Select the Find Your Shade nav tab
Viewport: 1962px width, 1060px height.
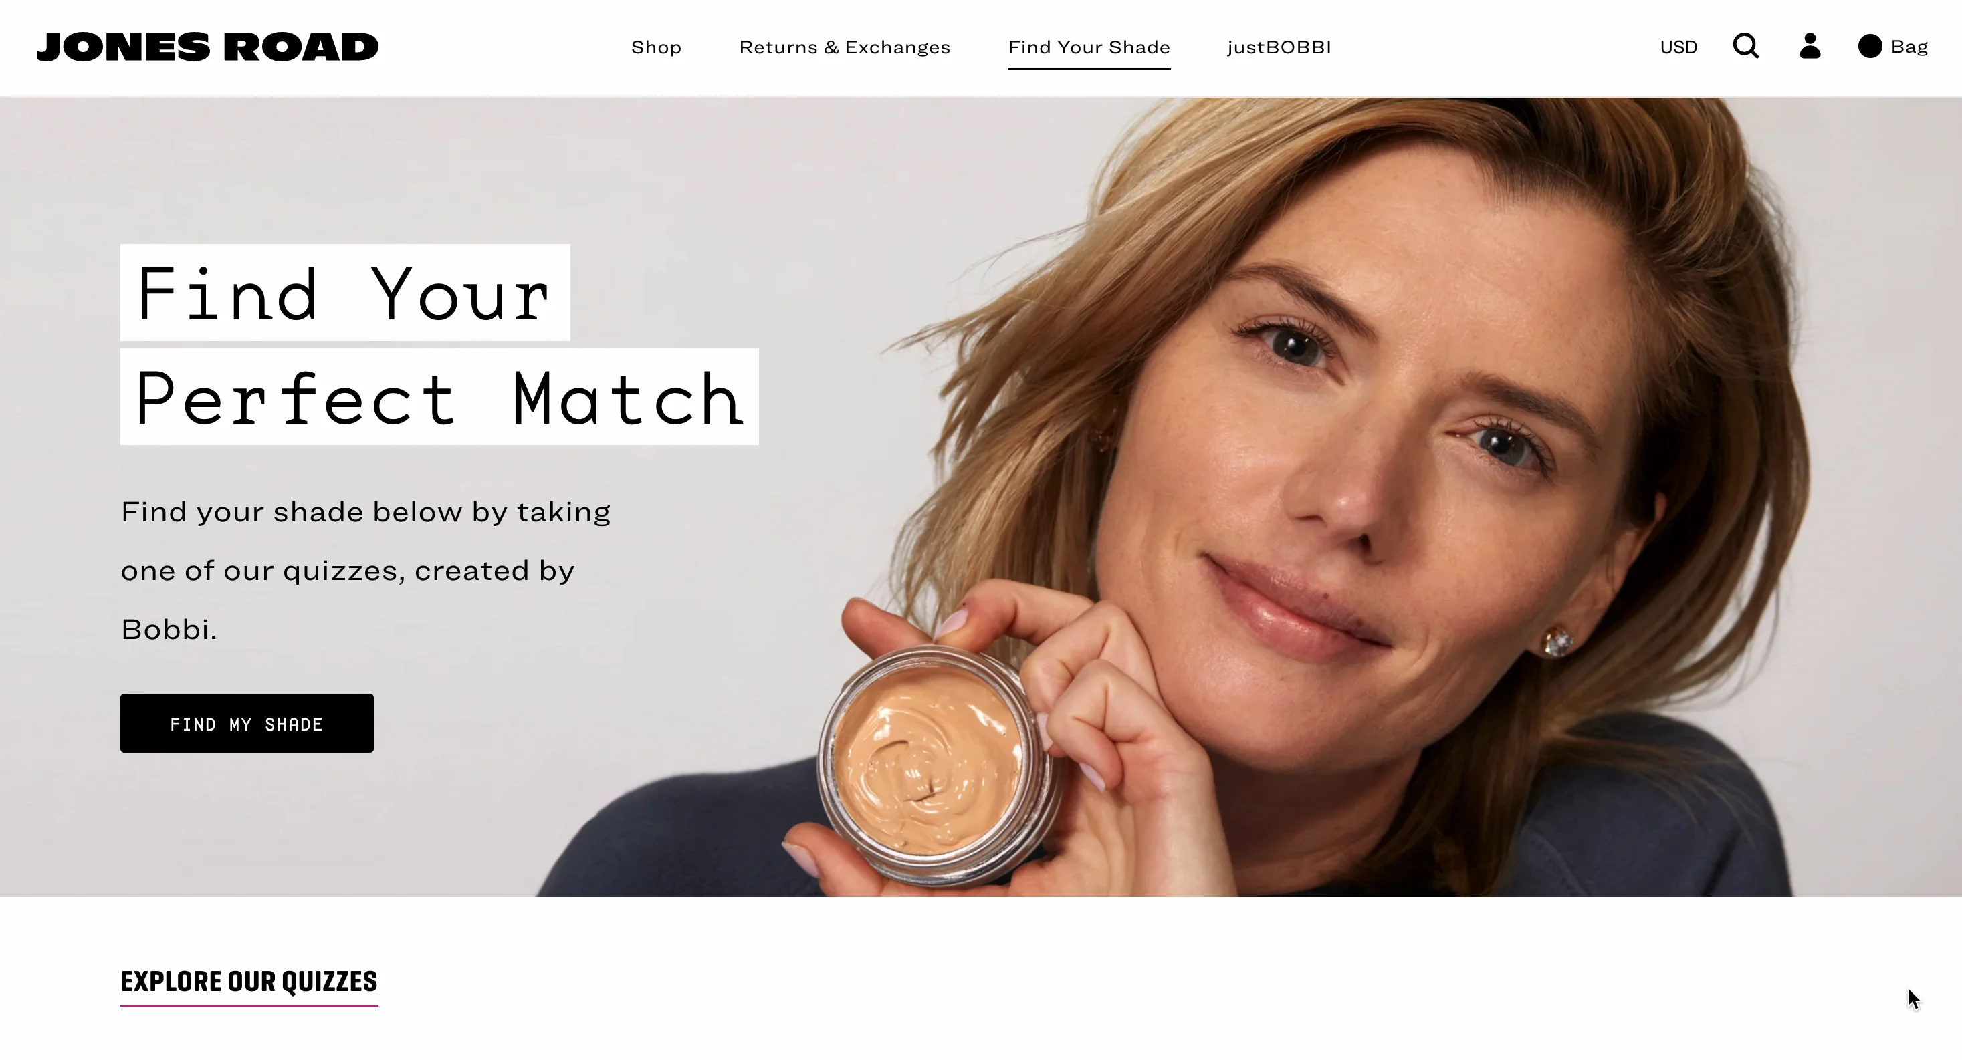tap(1089, 47)
